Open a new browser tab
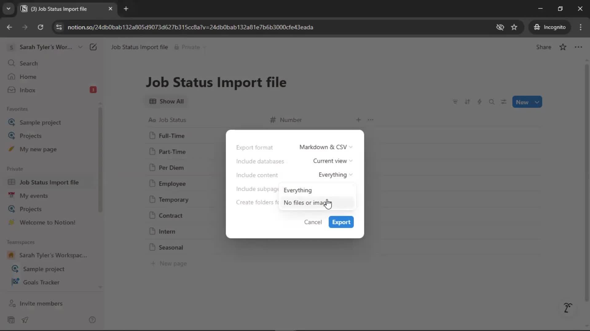 (x=126, y=9)
